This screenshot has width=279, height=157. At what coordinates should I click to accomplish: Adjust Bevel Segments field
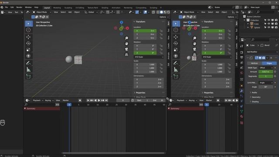pyautogui.click(x=265, y=76)
